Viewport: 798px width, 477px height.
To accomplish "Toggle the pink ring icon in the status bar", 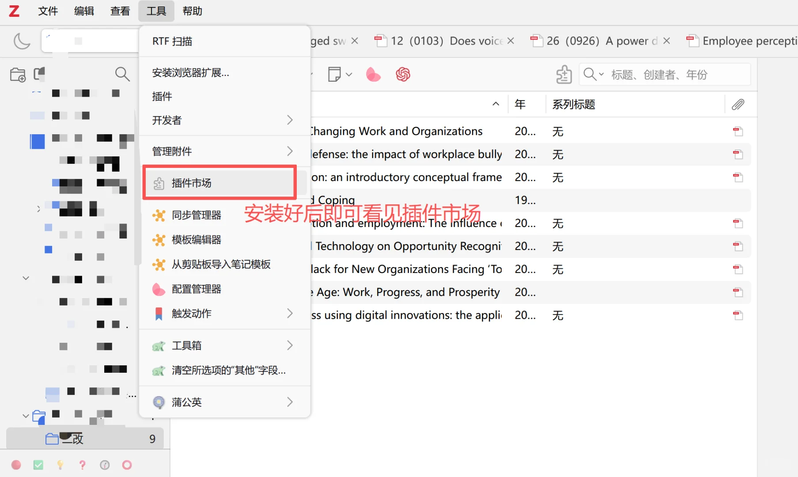I will [127, 465].
